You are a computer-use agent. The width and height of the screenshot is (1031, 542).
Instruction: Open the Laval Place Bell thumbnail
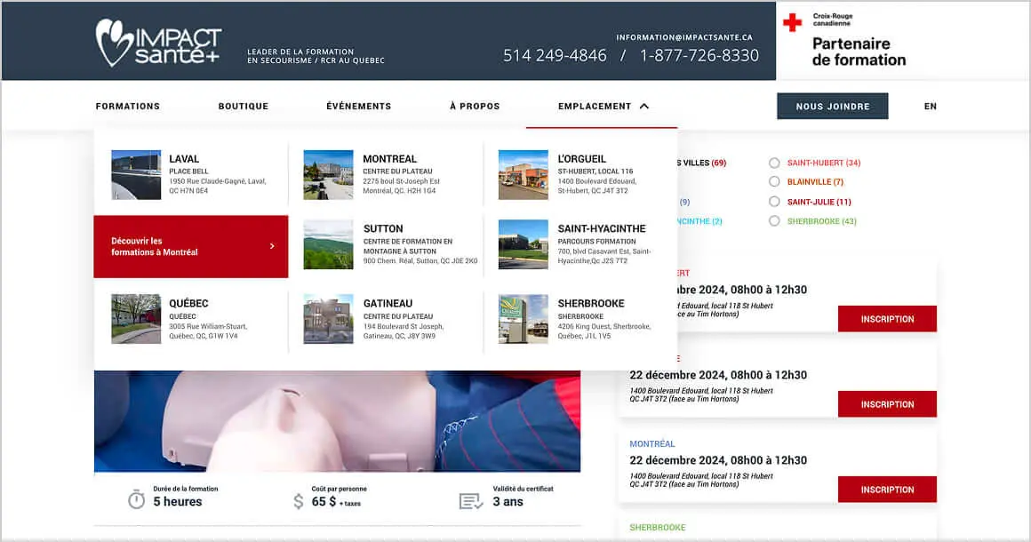pyautogui.click(x=136, y=175)
